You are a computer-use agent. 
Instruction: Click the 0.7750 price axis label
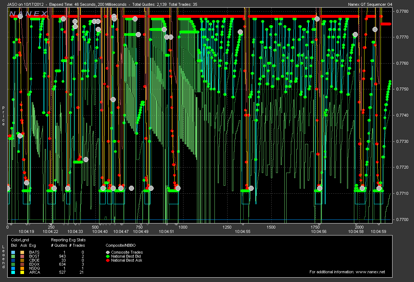pos(402,89)
